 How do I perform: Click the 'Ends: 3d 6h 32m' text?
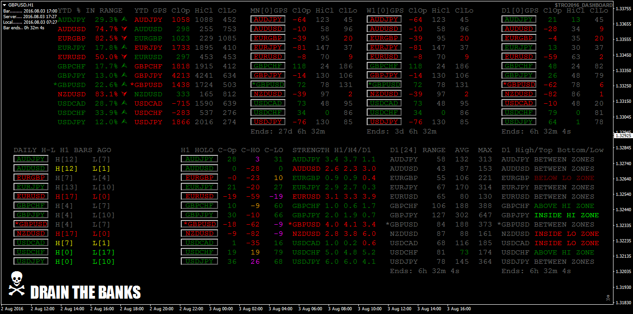coord(402,132)
